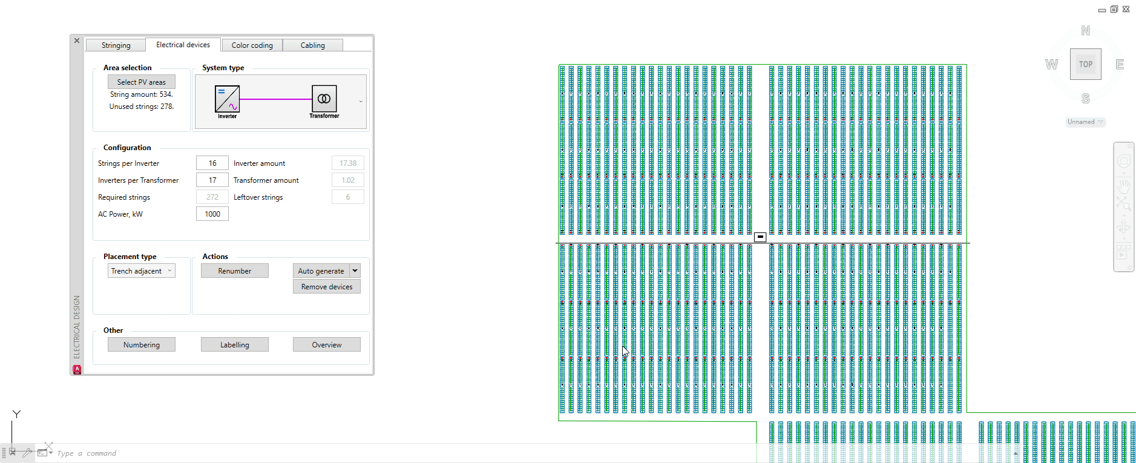Switch to the Stringing tab
This screenshot has height=463, width=1136.
point(116,45)
